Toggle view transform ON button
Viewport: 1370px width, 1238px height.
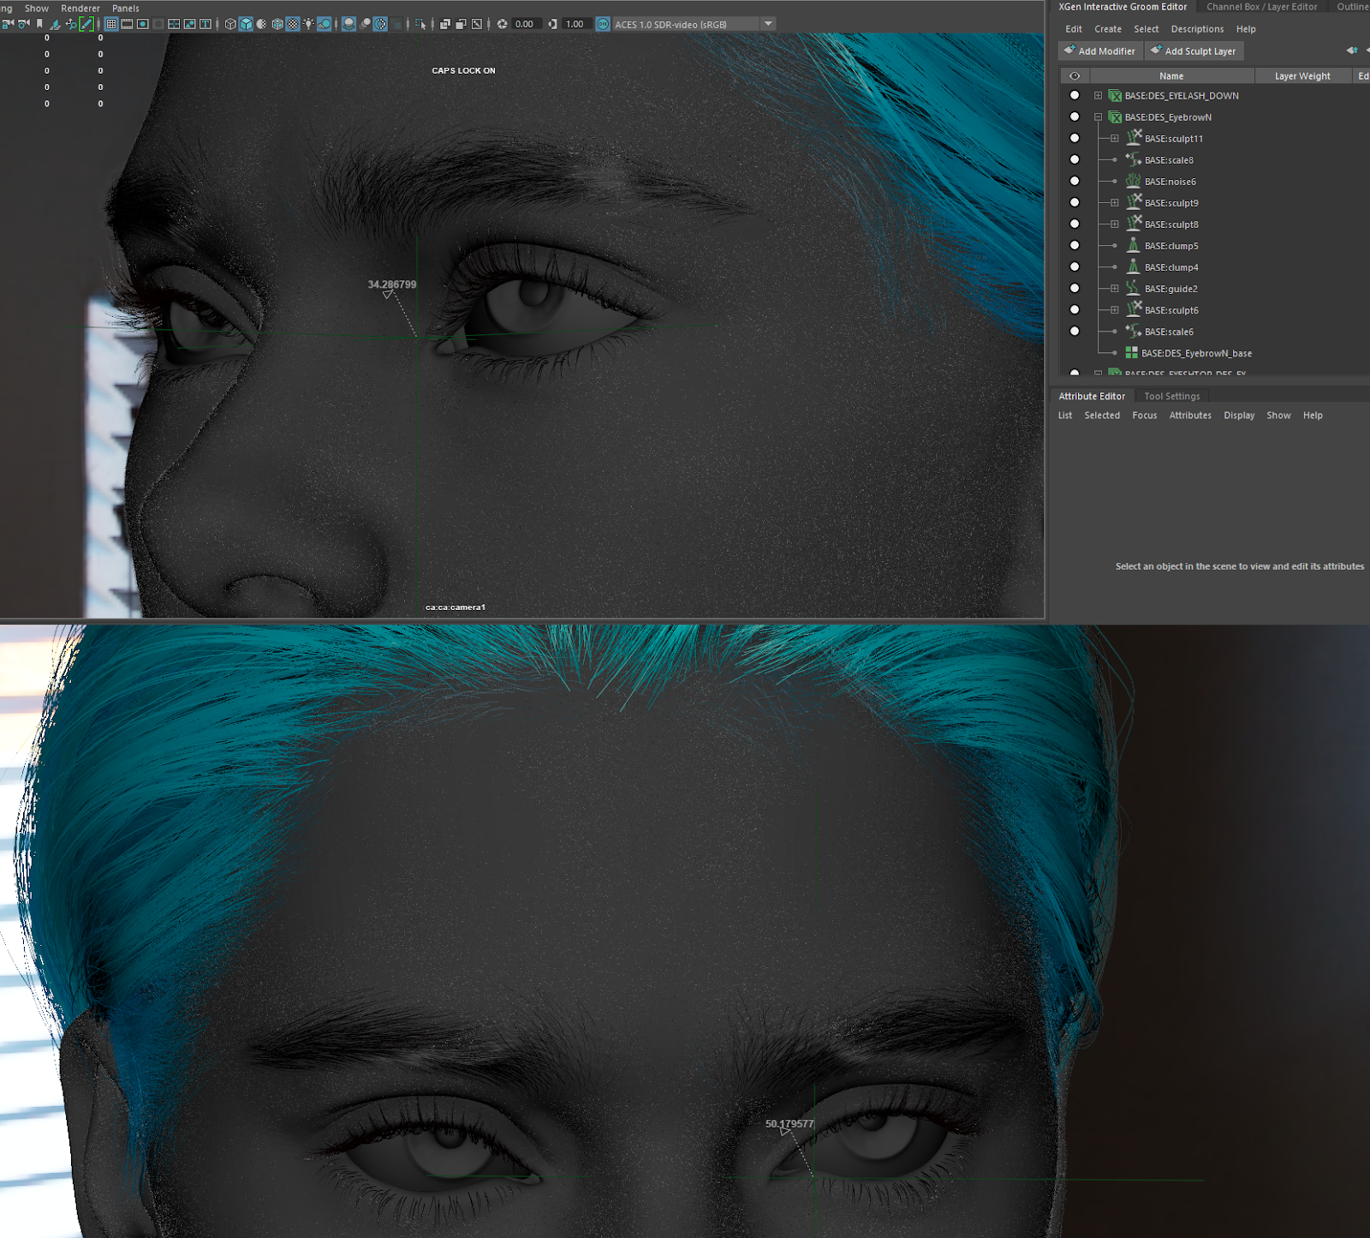click(603, 24)
